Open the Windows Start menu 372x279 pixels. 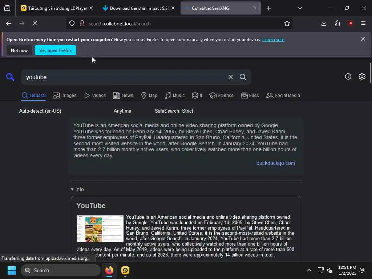tap(12, 270)
